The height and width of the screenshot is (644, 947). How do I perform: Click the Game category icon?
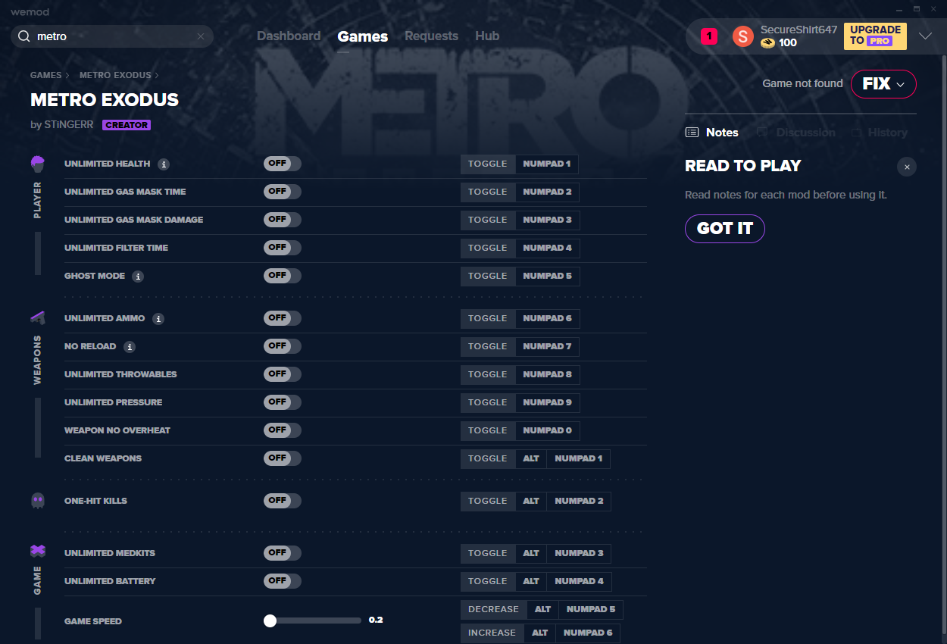(x=38, y=551)
